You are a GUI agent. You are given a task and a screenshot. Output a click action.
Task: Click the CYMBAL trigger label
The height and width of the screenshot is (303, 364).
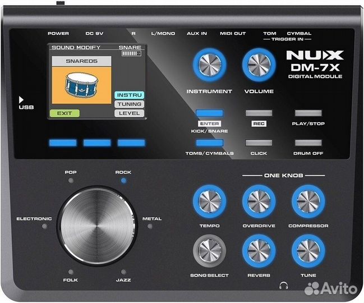(x=299, y=34)
